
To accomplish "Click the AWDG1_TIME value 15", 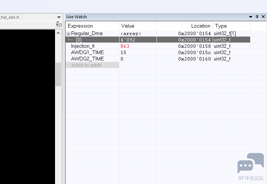I will [123, 53].
